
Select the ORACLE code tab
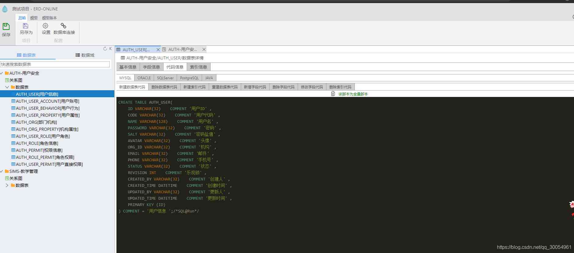pyautogui.click(x=144, y=78)
